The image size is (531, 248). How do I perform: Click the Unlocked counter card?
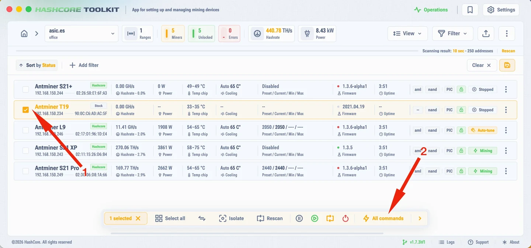point(201,34)
